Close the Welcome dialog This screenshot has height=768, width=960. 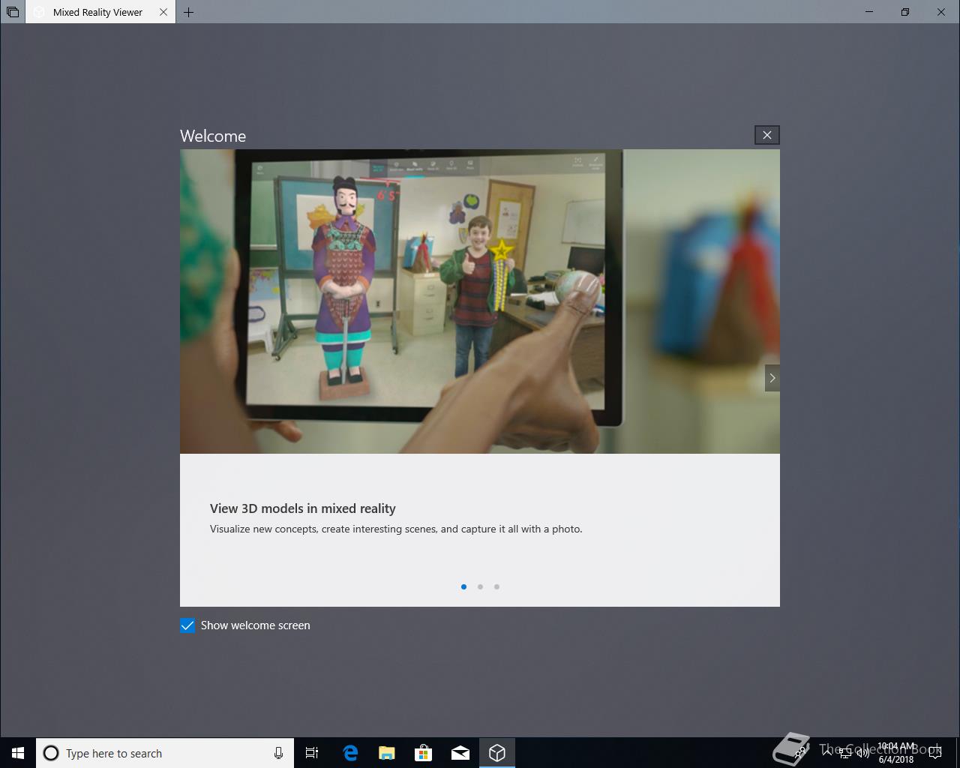[766, 135]
